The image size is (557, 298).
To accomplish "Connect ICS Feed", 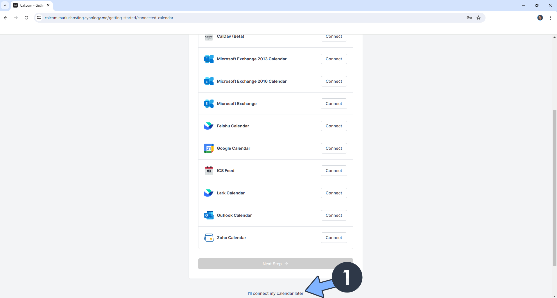I will (334, 171).
